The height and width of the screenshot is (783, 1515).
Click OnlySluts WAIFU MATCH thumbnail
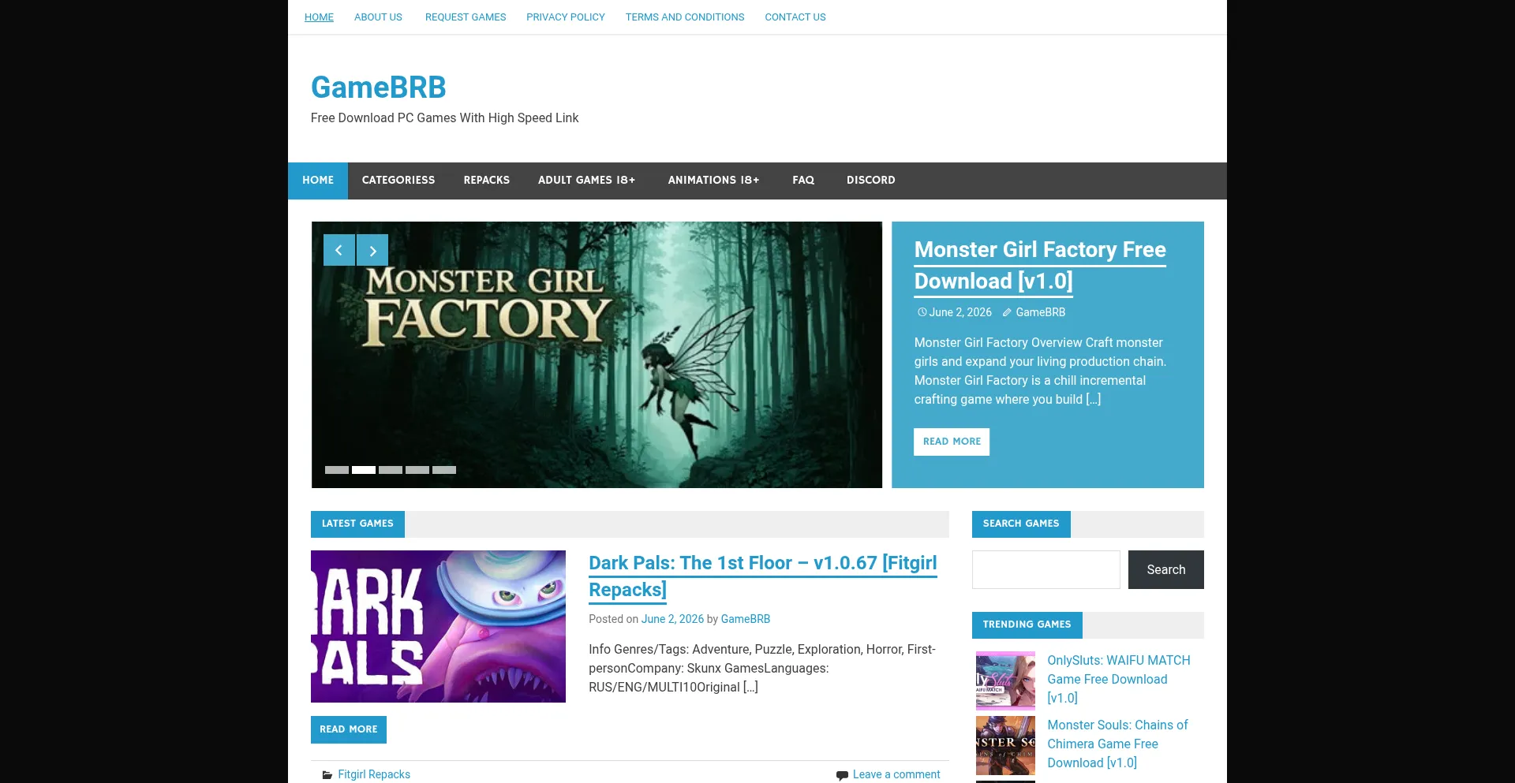(1005, 681)
